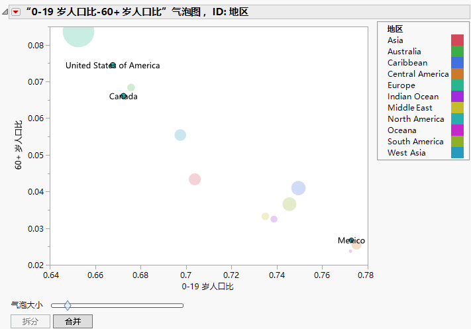This screenshot has width=471, height=329.
Task: Select the Oceana magenta legend swatch
Action: [x=457, y=130]
